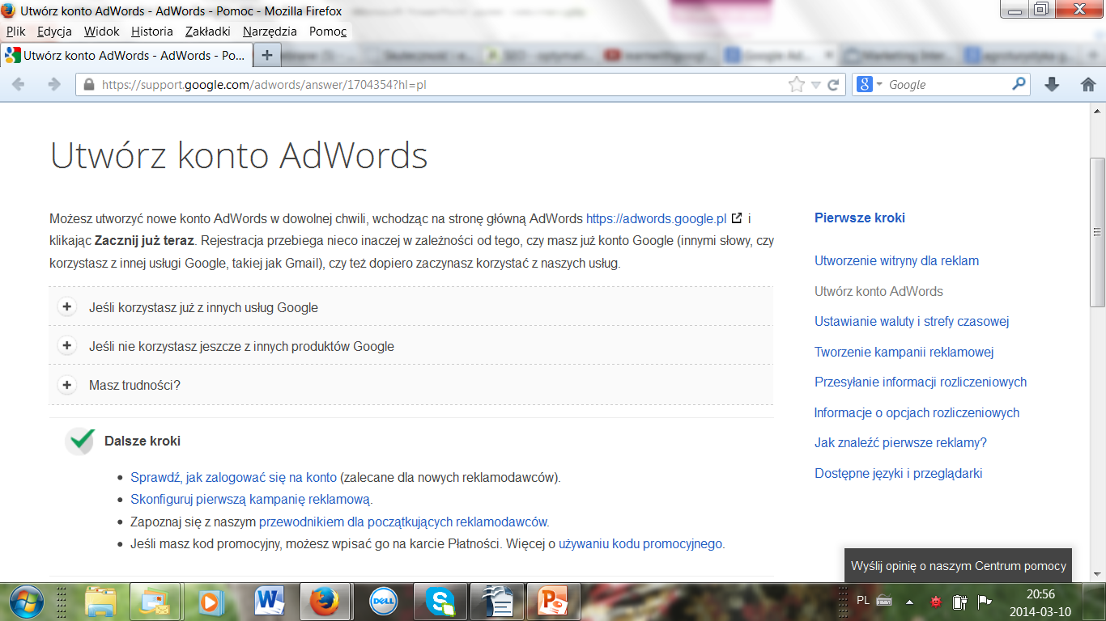The width and height of the screenshot is (1106, 621).
Task: Expand 'Jeśli korzystasz już z innych usług Google'
Action: point(411,307)
